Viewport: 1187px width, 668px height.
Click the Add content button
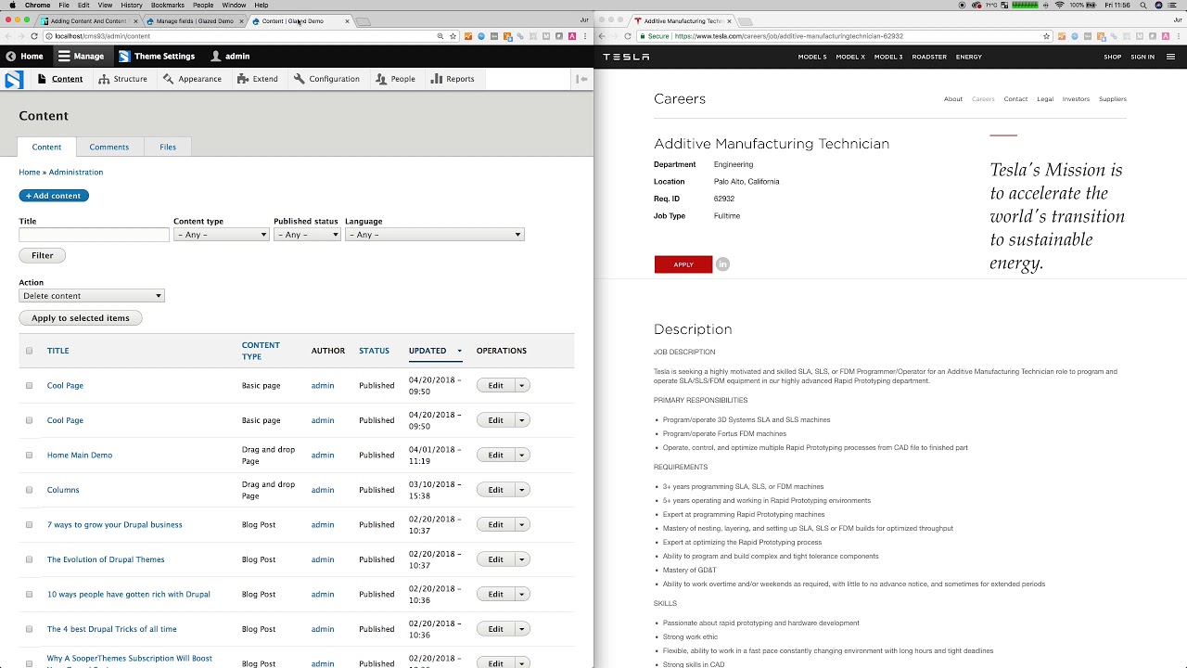click(54, 196)
